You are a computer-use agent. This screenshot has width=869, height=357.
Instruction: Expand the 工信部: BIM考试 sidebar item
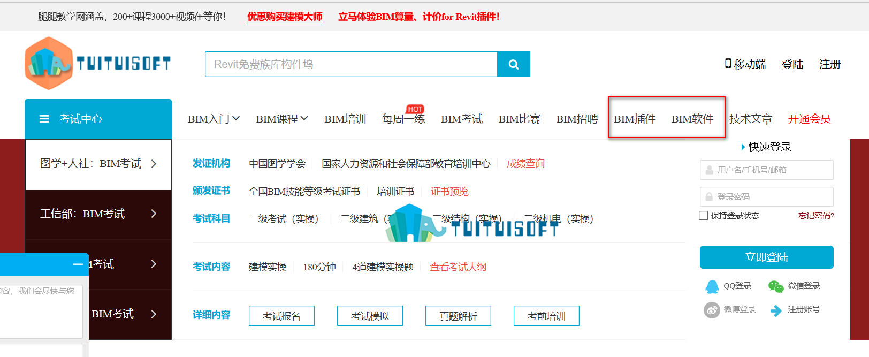tap(98, 214)
